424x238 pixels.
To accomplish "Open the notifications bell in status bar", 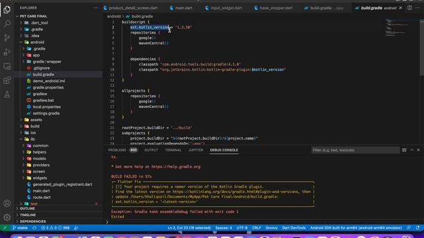I will [x=418, y=227].
